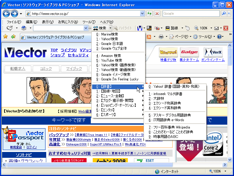The height and width of the screenshot is (176, 234).
Task: Open the ツール(O) gear command menu
Action: click(204, 37)
